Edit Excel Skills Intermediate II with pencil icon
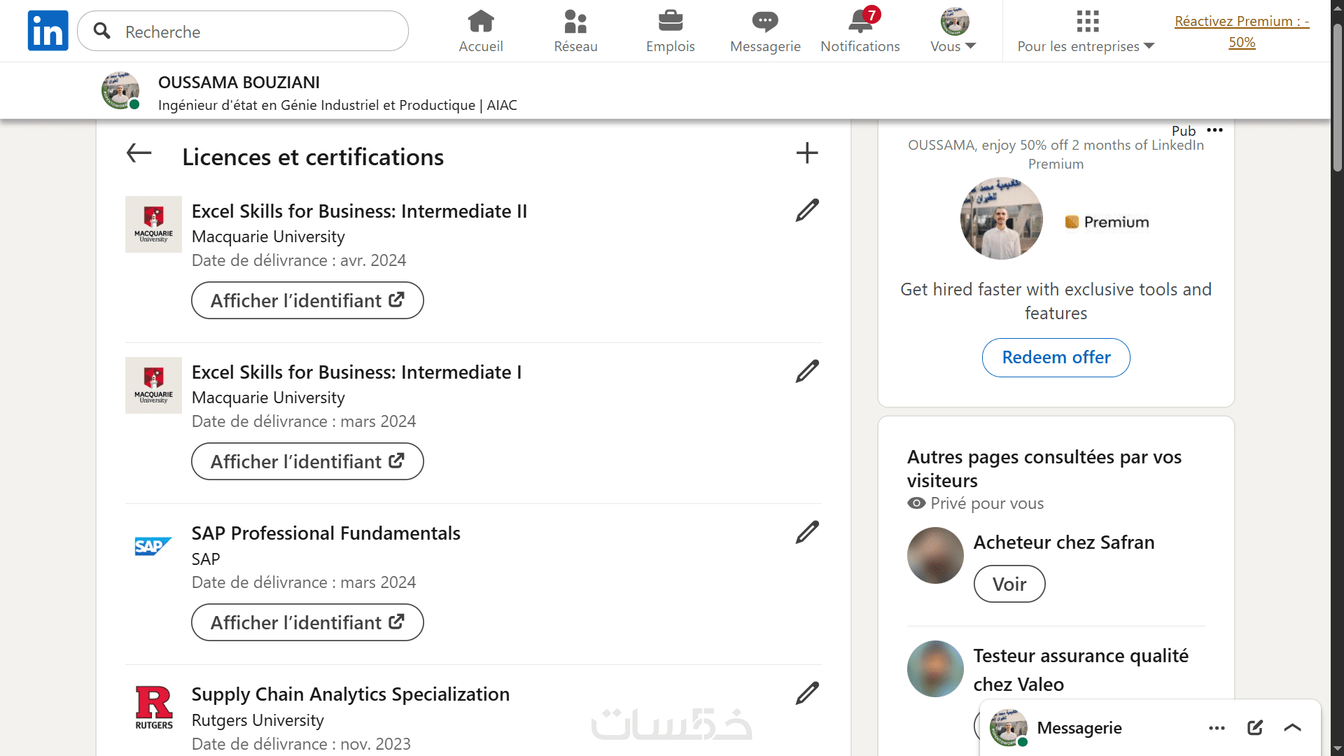 click(x=806, y=210)
